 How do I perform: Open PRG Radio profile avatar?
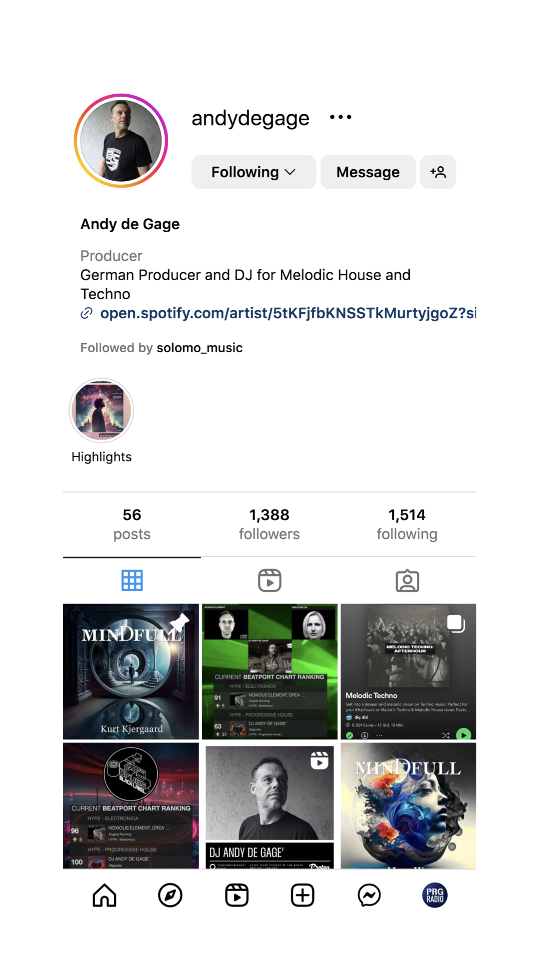(435, 895)
